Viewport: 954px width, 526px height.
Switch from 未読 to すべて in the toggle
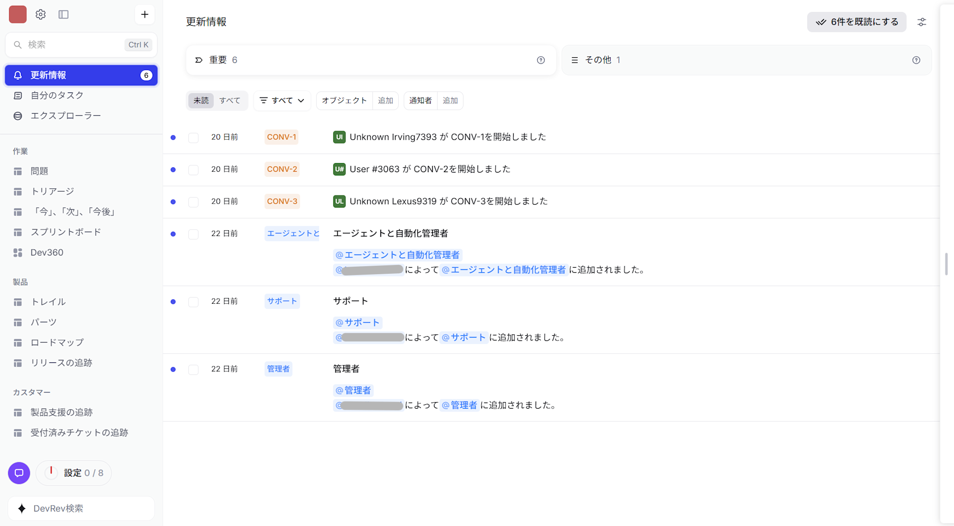230,101
